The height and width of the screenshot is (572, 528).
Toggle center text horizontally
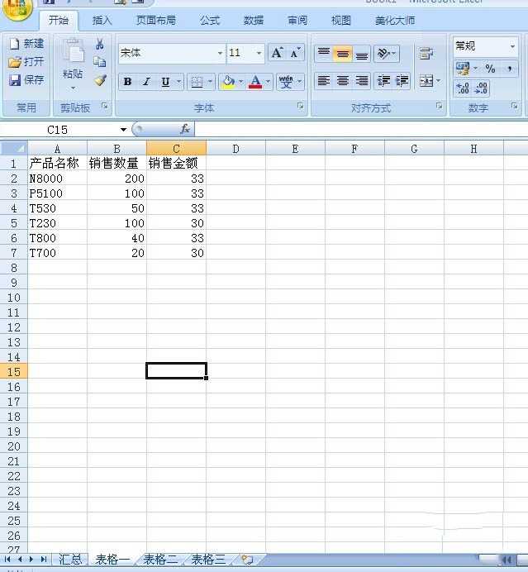pyautogui.click(x=342, y=80)
